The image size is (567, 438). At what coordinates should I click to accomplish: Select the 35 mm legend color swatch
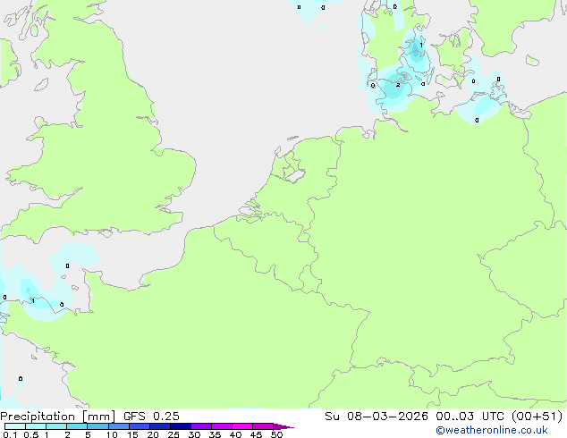pos(221,426)
